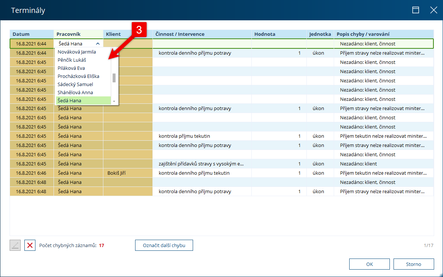Close the Terminály window
The height and width of the screenshot is (277, 443).
tap(433, 10)
